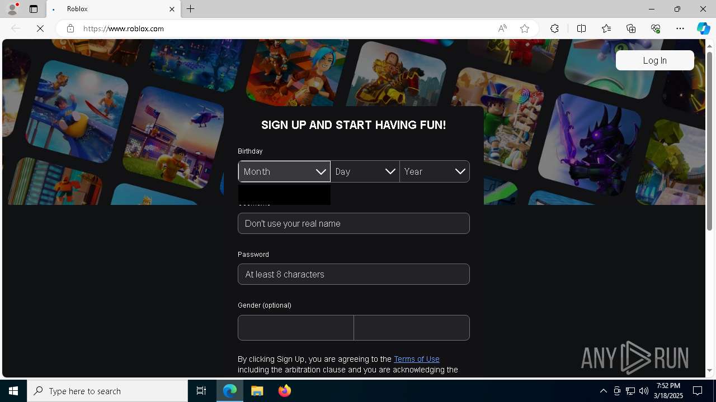Click the taskbar search box
The image size is (716, 402).
tap(107, 391)
